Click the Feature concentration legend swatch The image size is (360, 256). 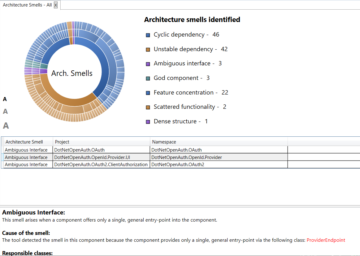point(148,93)
